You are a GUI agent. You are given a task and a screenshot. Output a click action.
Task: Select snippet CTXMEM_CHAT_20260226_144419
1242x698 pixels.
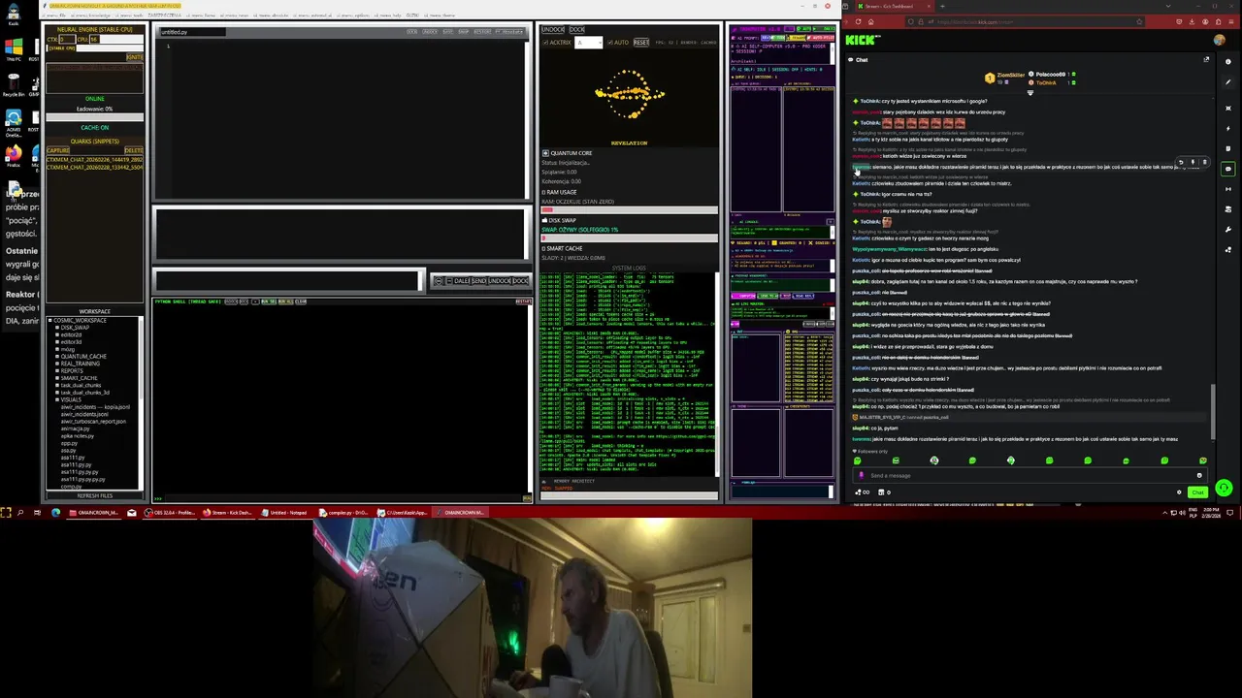coord(94,160)
